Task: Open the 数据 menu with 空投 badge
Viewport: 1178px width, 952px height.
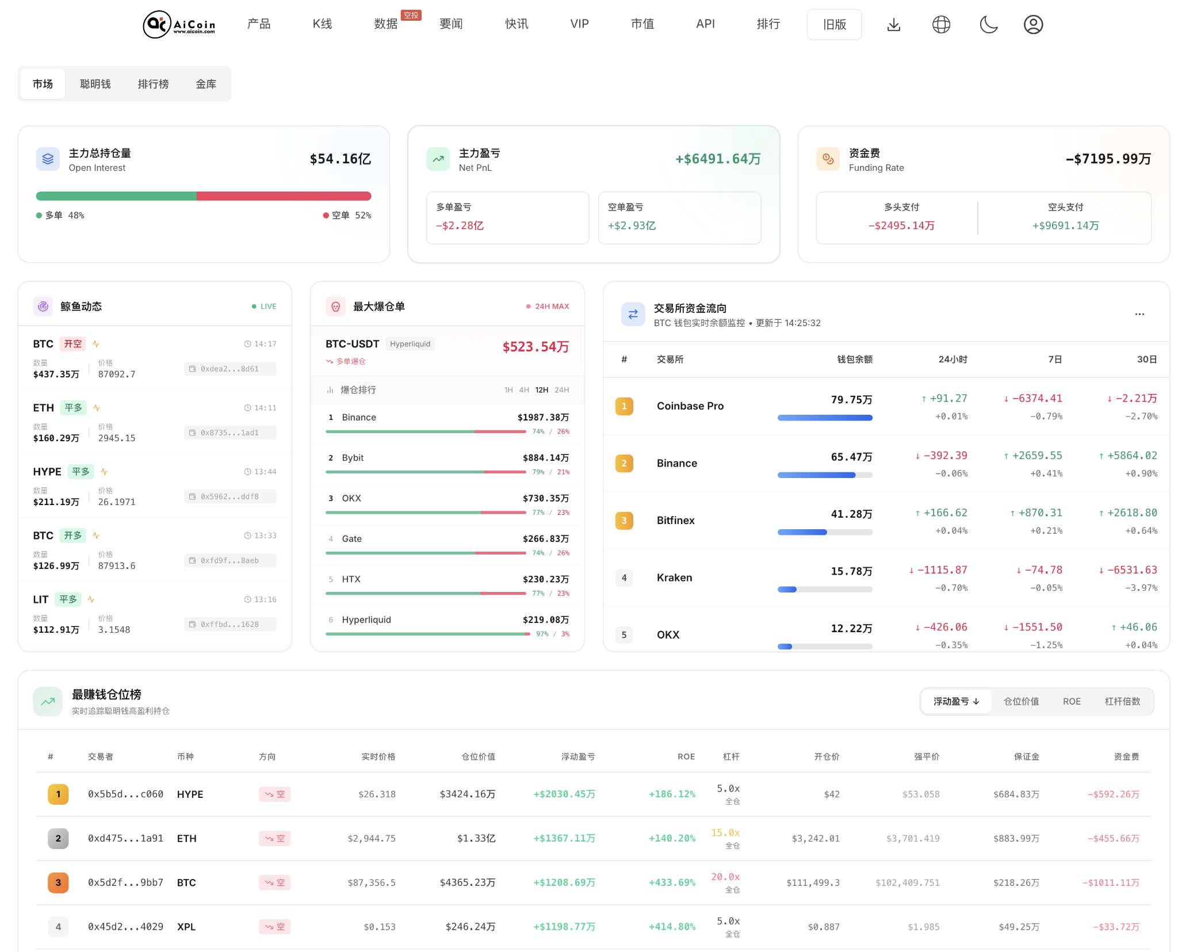Action: tap(385, 24)
